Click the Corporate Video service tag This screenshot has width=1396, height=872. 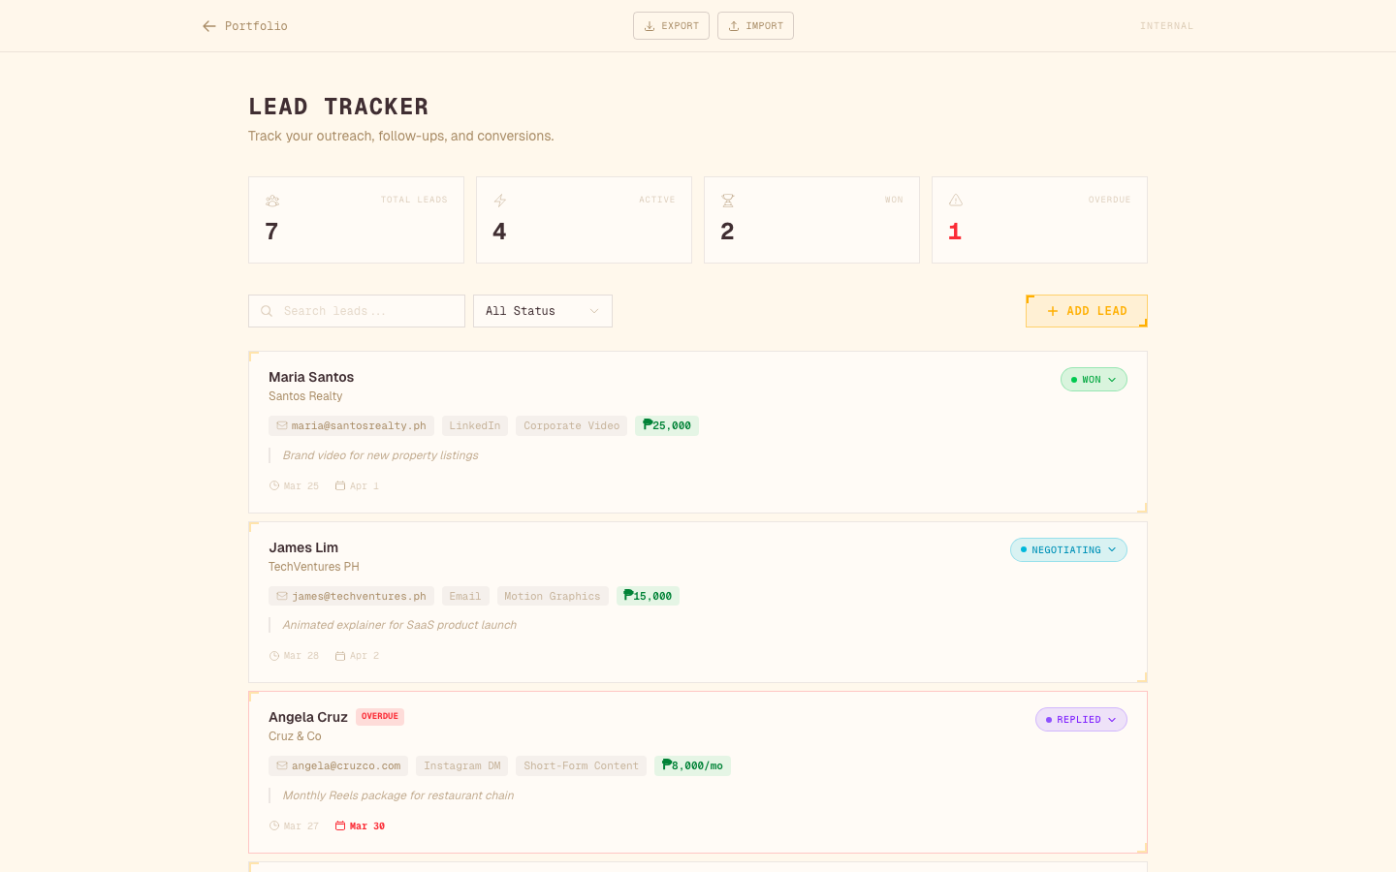point(572,425)
